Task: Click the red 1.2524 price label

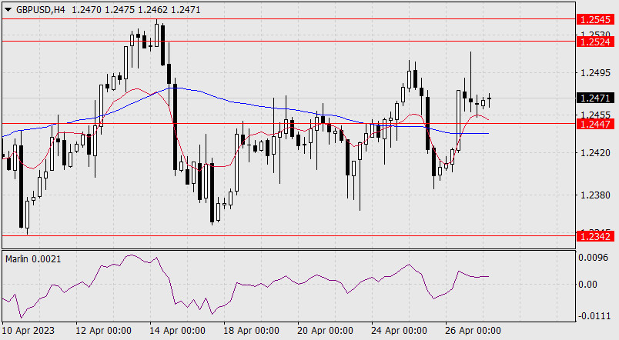Action: (594, 42)
